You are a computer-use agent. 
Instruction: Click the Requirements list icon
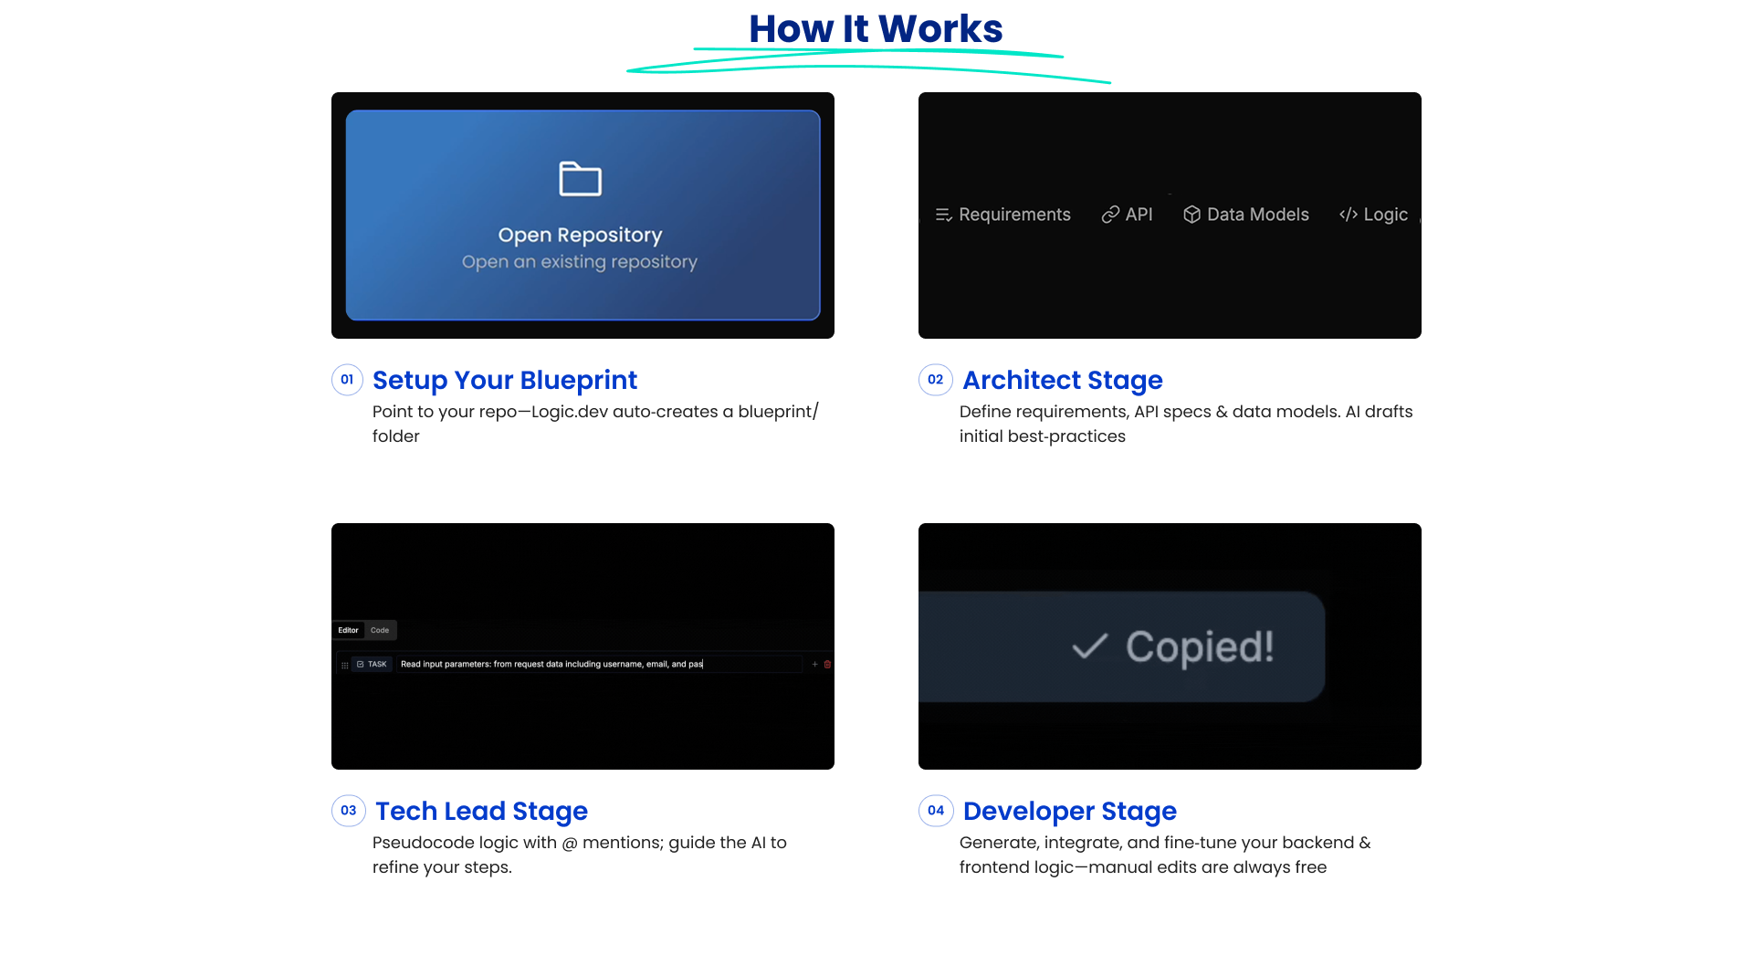[943, 215]
